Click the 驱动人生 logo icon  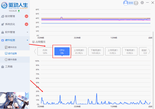pos(4,5)
